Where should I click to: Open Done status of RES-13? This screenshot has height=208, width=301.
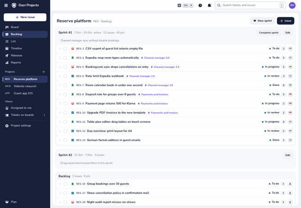(274, 140)
